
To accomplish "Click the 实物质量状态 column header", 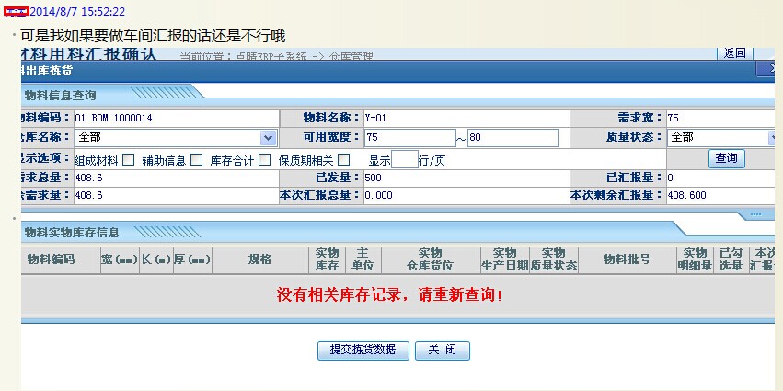I will (x=553, y=259).
